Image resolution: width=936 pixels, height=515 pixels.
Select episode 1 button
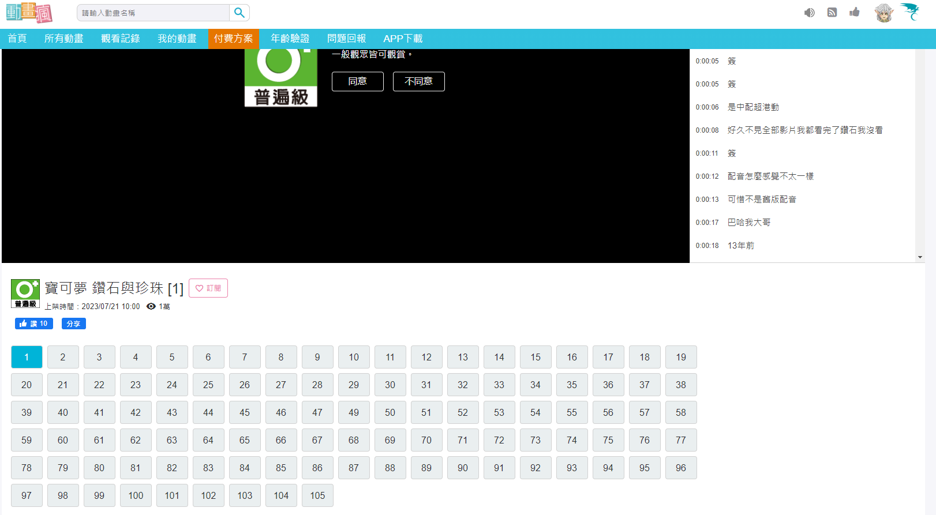click(27, 357)
